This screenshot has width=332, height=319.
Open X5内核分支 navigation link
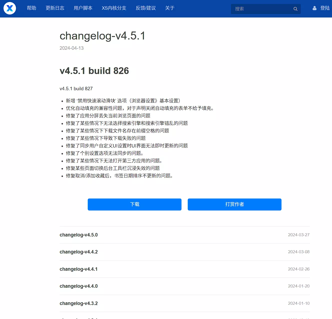[114, 8]
